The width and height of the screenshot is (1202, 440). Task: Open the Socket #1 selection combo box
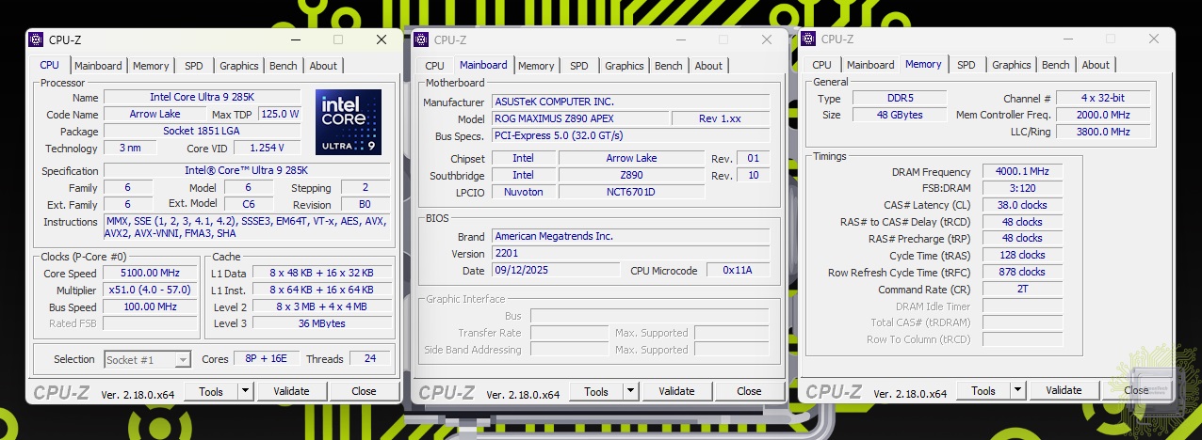pyautogui.click(x=148, y=359)
